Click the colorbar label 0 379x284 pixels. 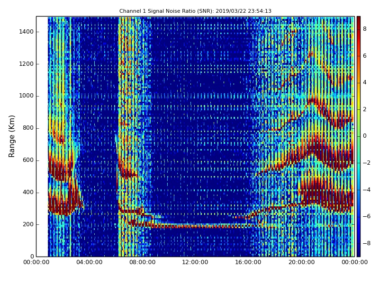(x=365, y=136)
